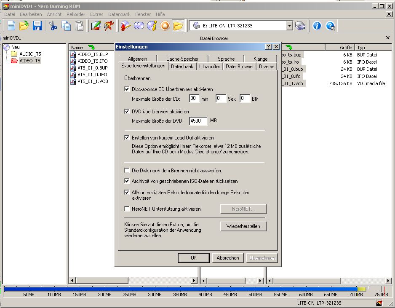Toggle DVD überbrennen aktivieren checkbox
Image resolution: width=395 pixels, height=308 pixels.
[127, 111]
